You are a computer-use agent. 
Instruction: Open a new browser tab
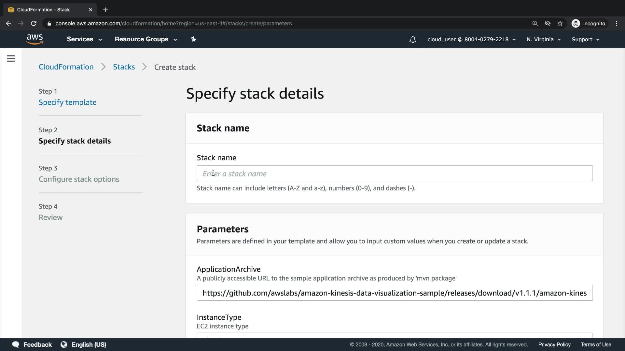tap(105, 10)
